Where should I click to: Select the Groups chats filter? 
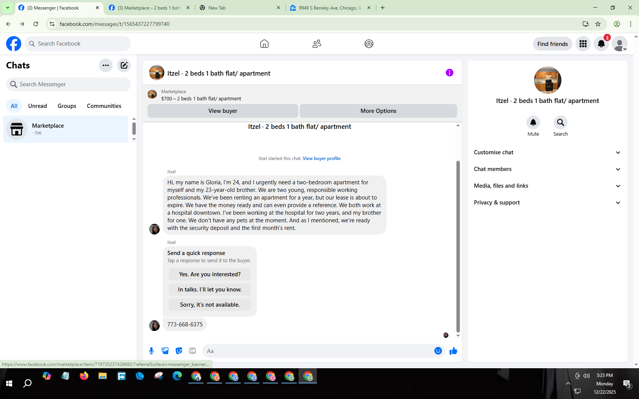pos(67,106)
